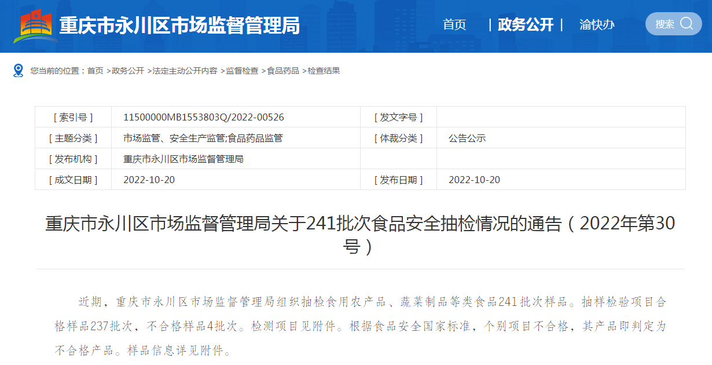Select the 发布日期 value 2022-10-20
This screenshot has width=712, height=365.
pyautogui.click(x=475, y=180)
